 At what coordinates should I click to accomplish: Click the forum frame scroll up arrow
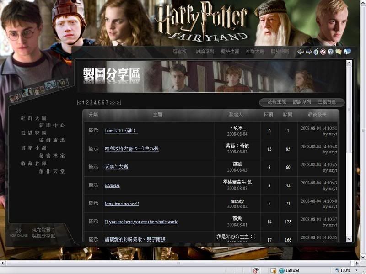(x=349, y=63)
